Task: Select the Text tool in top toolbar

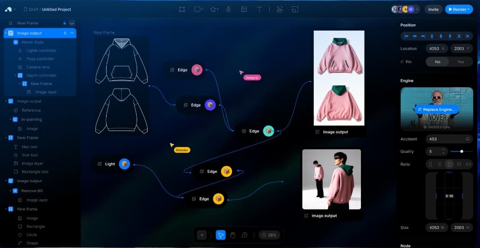Action: click(259, 9)
